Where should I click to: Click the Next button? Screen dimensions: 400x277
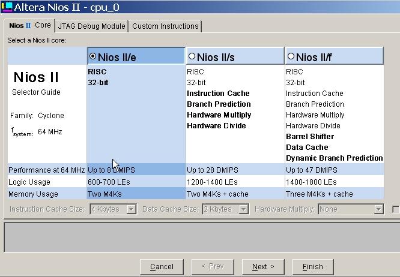[x=263, y=267]
